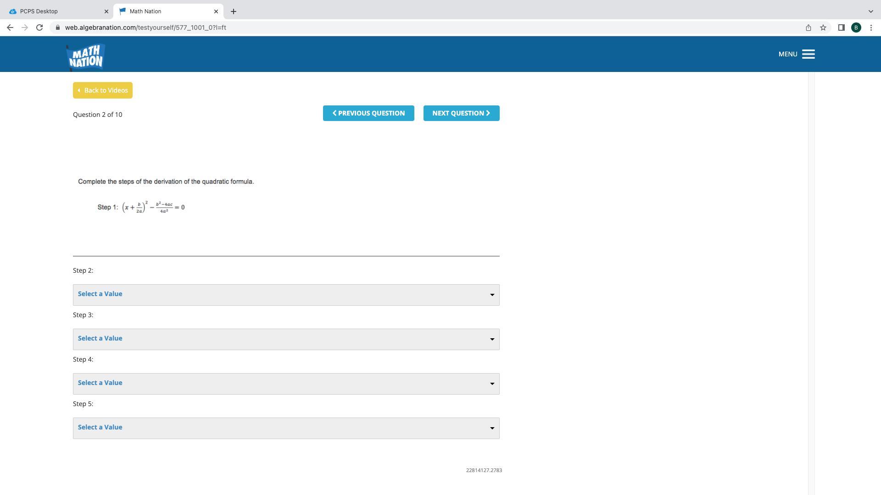The image size is (881, 495).
Task: Click the share page icon
Action: tap(808, 27)
